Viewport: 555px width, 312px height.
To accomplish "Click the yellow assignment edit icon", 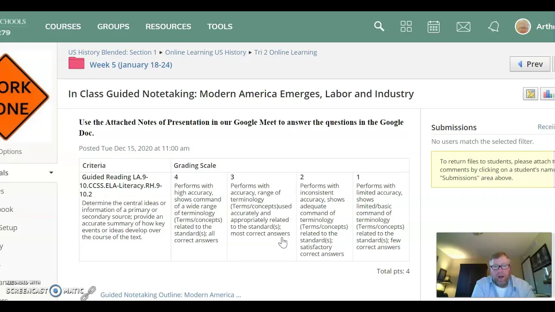I will [x=531, y=94].
